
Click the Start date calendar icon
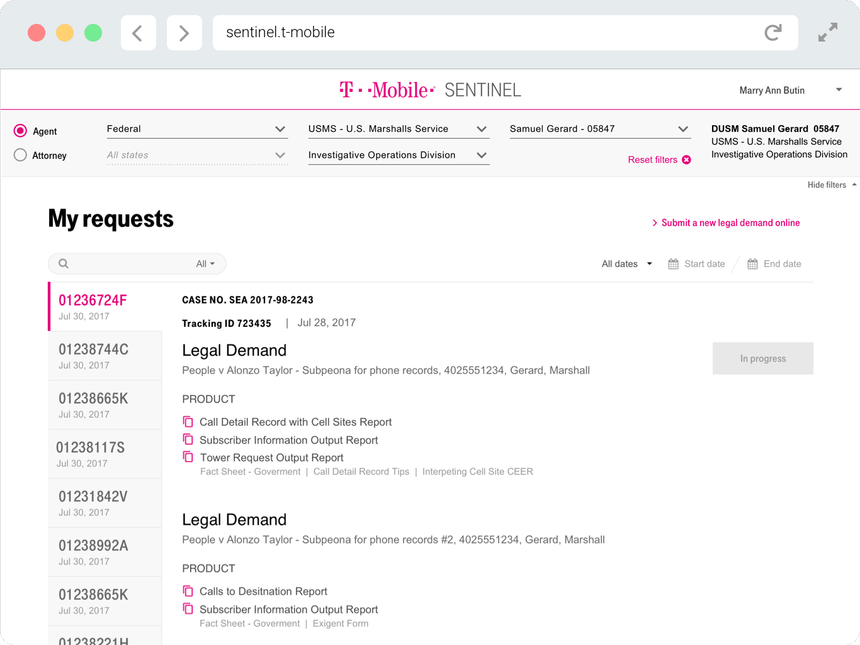tap(673, 264)
